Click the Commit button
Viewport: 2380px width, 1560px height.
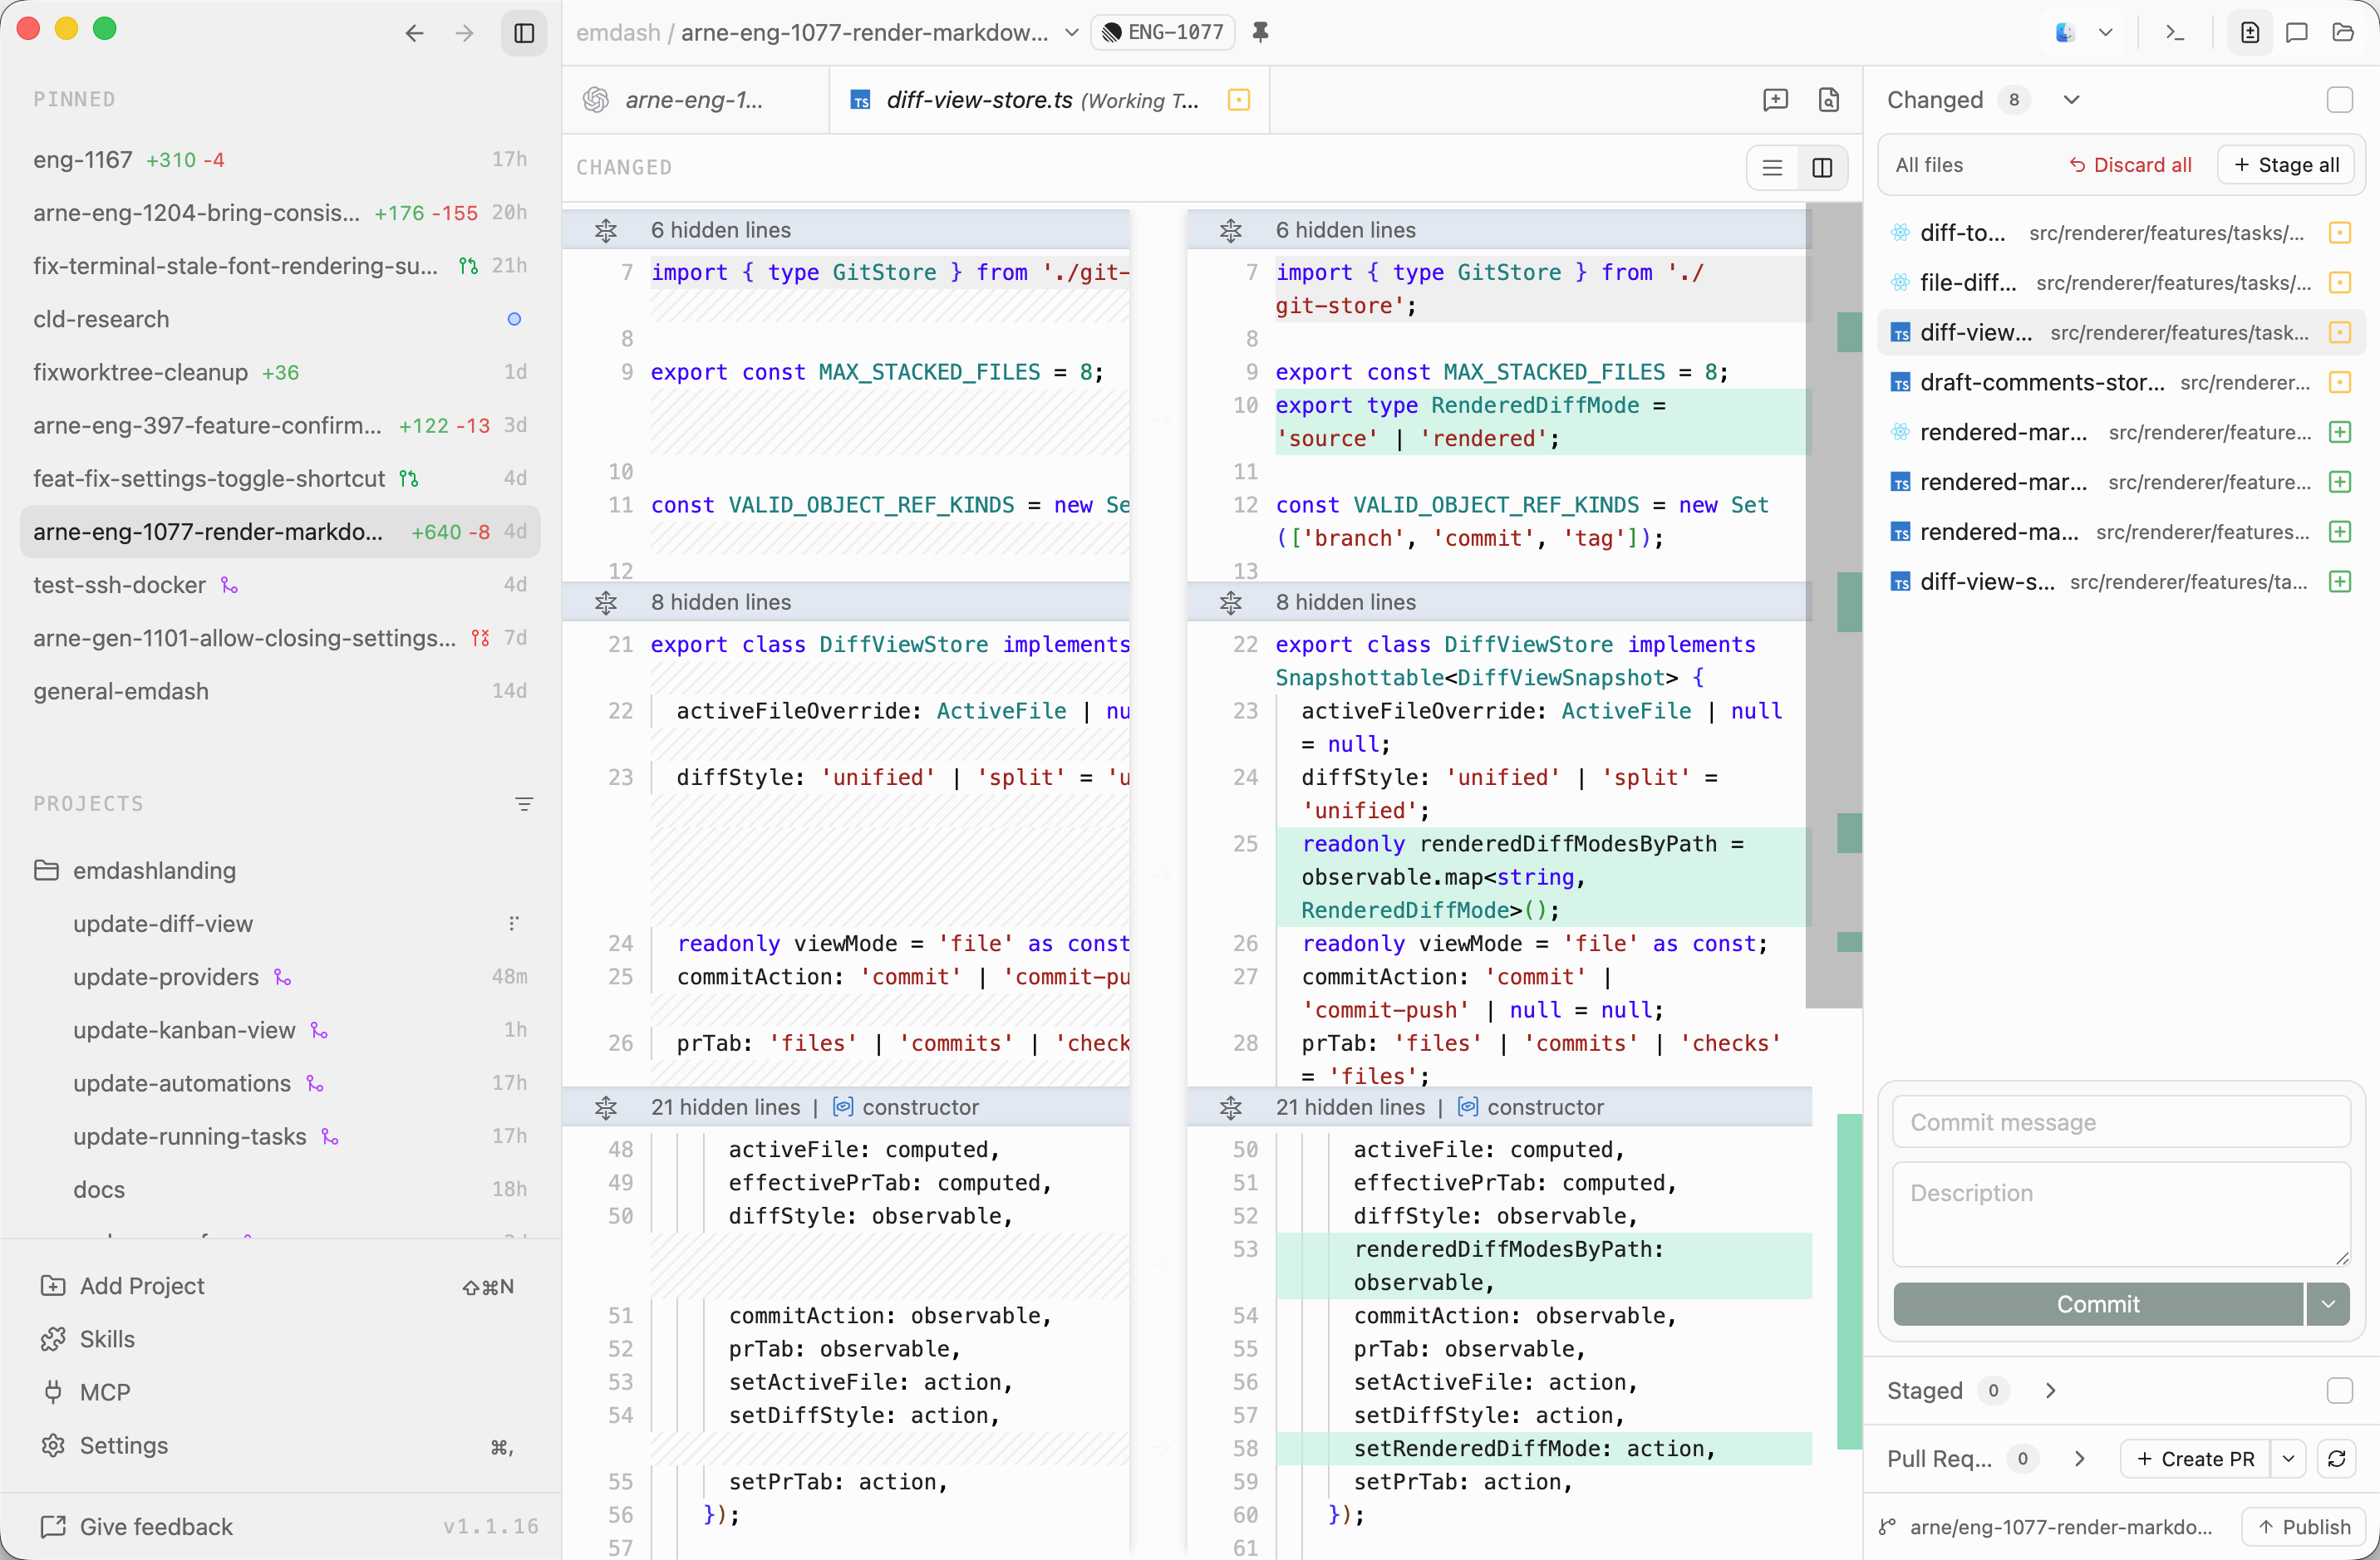tap(2098, 1304)
